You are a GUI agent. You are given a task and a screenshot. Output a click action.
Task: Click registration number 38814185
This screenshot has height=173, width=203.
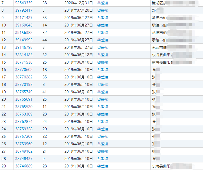click(24, 55)
